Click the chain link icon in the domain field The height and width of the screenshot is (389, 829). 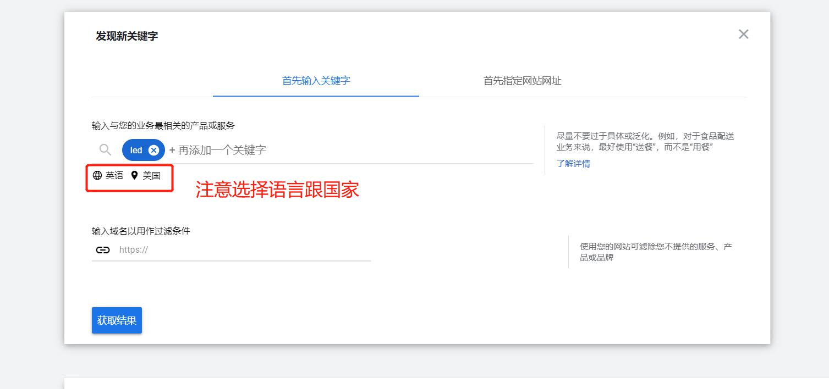(x=103, y=249)
